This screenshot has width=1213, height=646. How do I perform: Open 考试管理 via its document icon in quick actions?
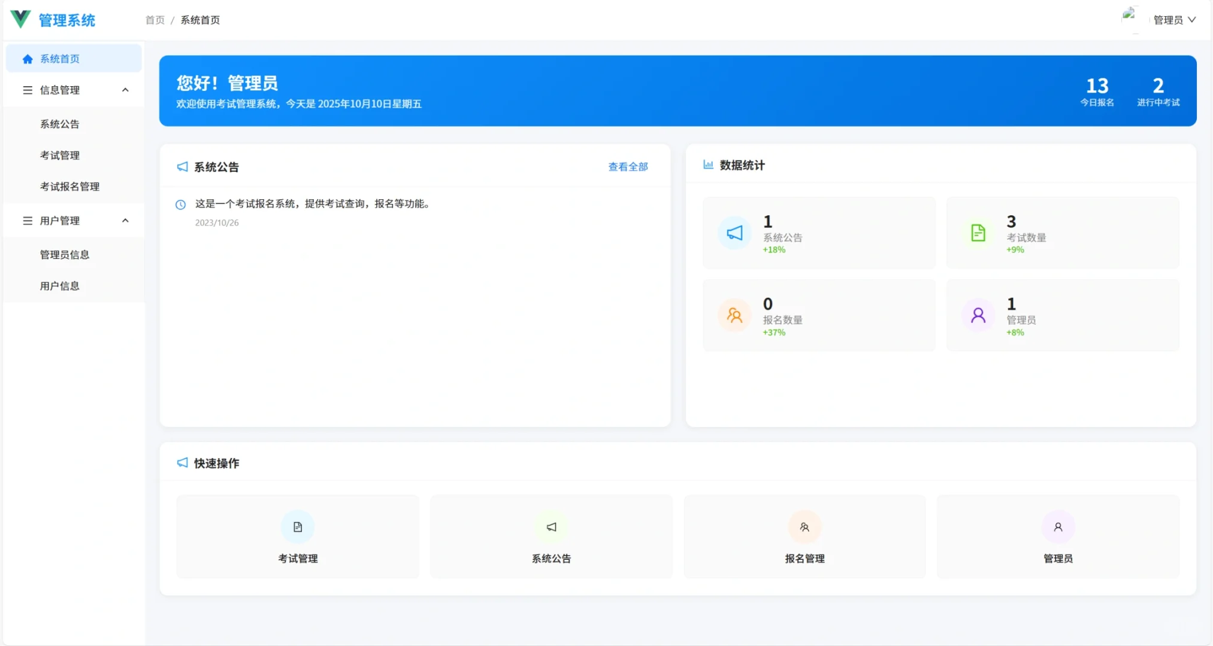(x=297, y=527)
